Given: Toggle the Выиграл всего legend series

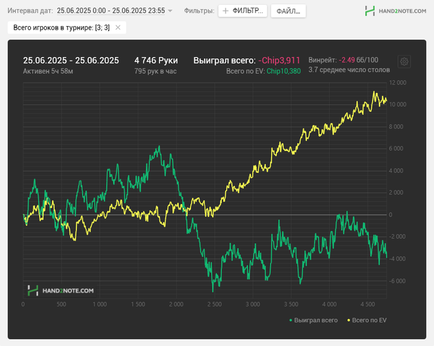Looking at the screenshot, I should pyautogui.click(x=313, y=320).
